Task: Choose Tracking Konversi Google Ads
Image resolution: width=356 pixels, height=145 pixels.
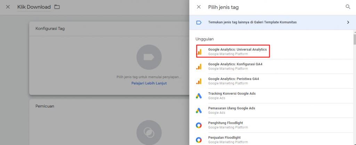Action: click(275, 96)
